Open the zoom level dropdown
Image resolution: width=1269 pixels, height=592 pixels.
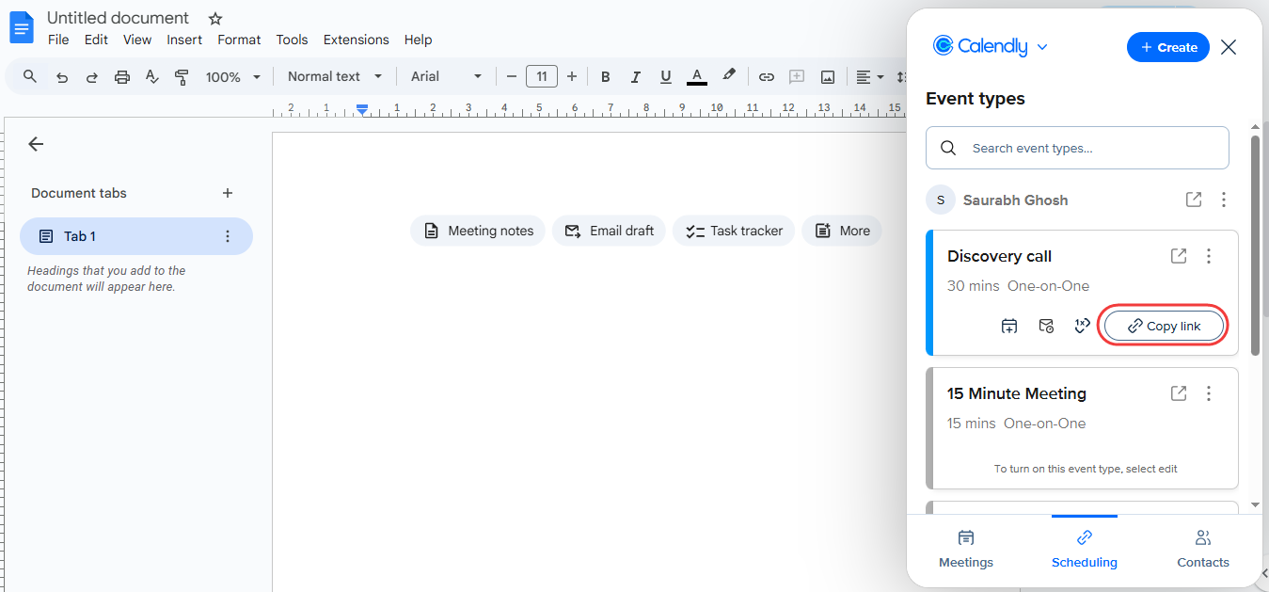point(232,77)
